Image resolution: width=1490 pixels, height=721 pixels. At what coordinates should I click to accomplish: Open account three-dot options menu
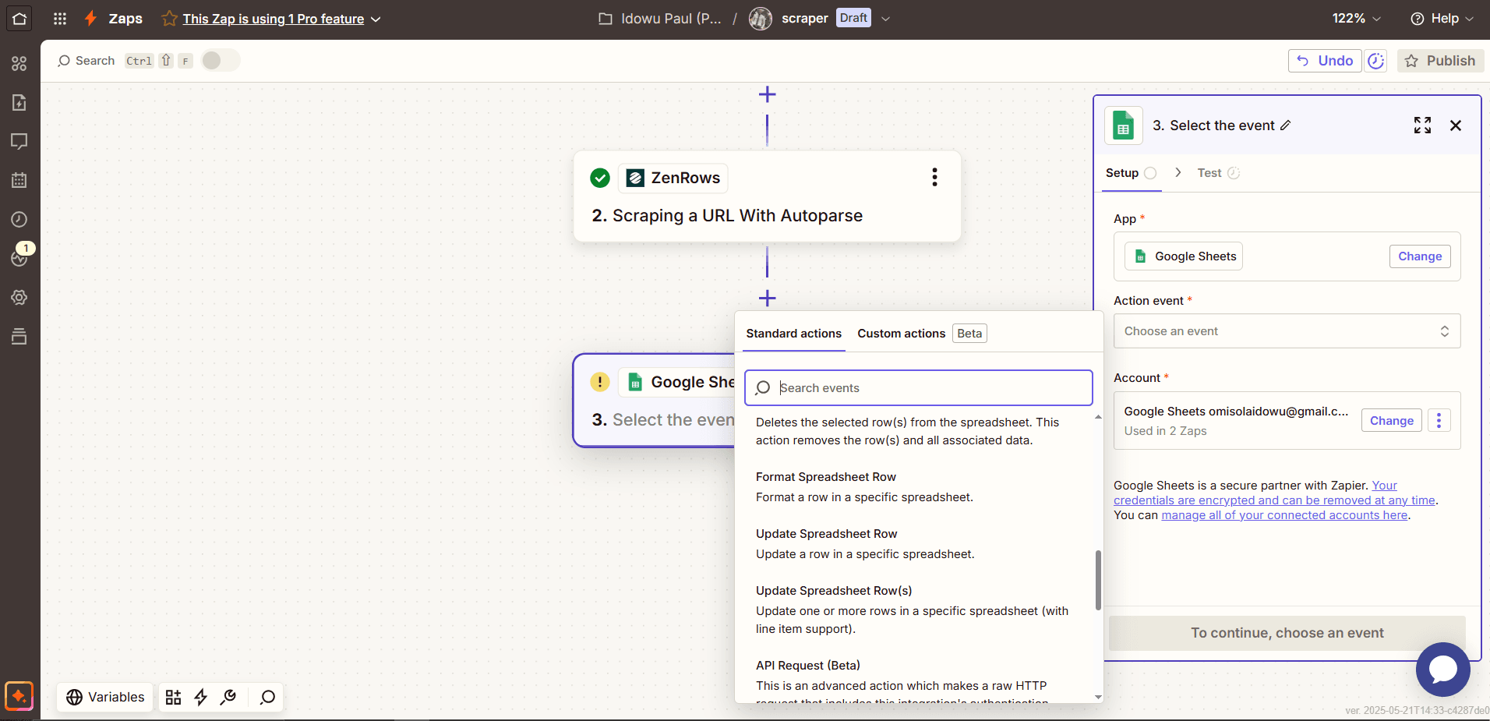[1439, 420]
